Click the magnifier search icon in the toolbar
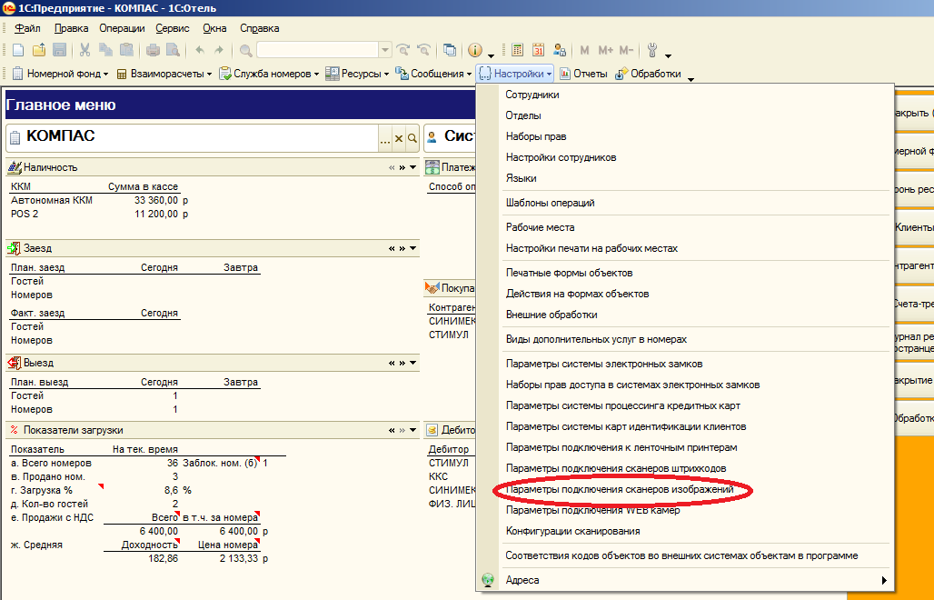Screen dimensions: 934x600 pos(245,51)
